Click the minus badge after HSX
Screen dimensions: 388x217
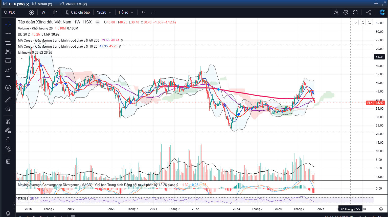(98, 22)
